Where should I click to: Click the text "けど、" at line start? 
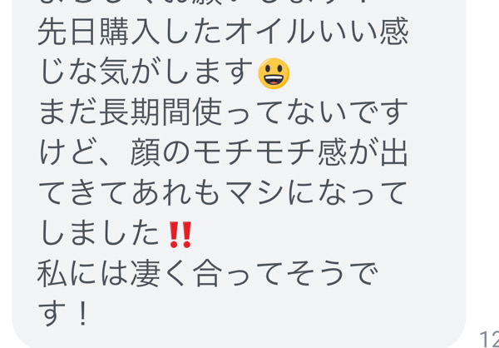[84, 154]
